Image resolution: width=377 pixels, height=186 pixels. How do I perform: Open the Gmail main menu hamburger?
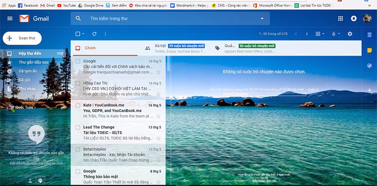pyautogui.click(x=10, y=18)
